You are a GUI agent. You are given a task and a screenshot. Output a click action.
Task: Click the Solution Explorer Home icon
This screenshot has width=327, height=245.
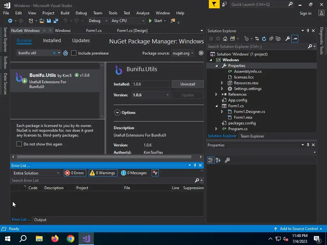pyautogui.click(x=225, y=39)
